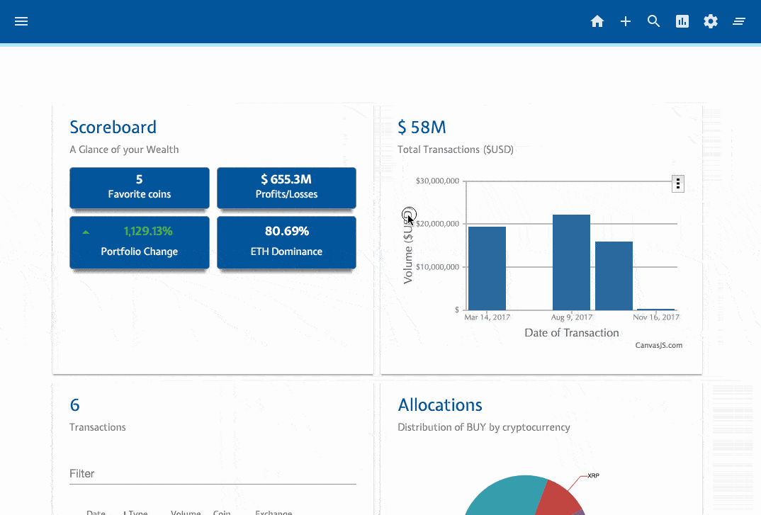
Task: Open the search magnifier icon
Action: click(654, 21)
